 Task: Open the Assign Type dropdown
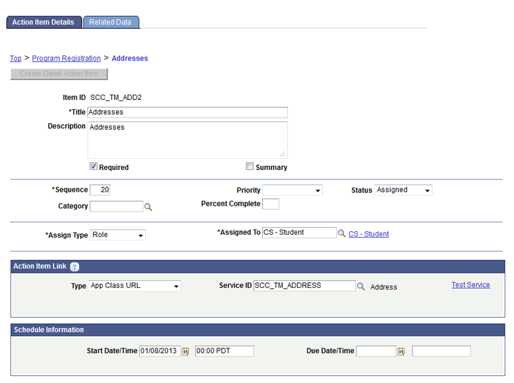117,234
